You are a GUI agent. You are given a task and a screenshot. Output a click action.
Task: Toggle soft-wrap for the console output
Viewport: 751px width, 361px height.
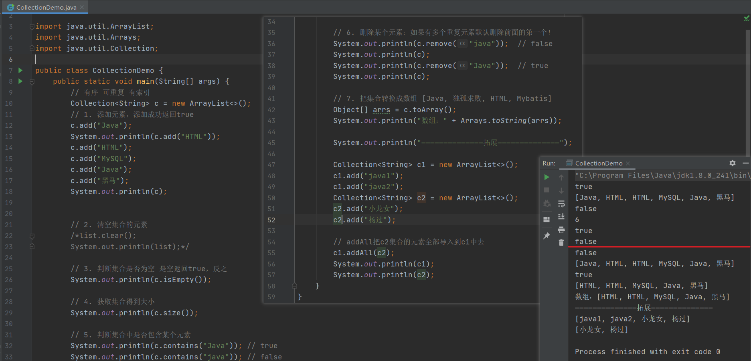561,204
